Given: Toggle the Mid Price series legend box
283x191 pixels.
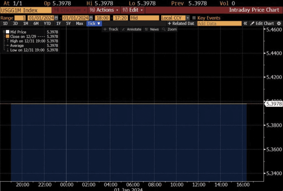Looking at the screenshot, I should coord(7,32).
